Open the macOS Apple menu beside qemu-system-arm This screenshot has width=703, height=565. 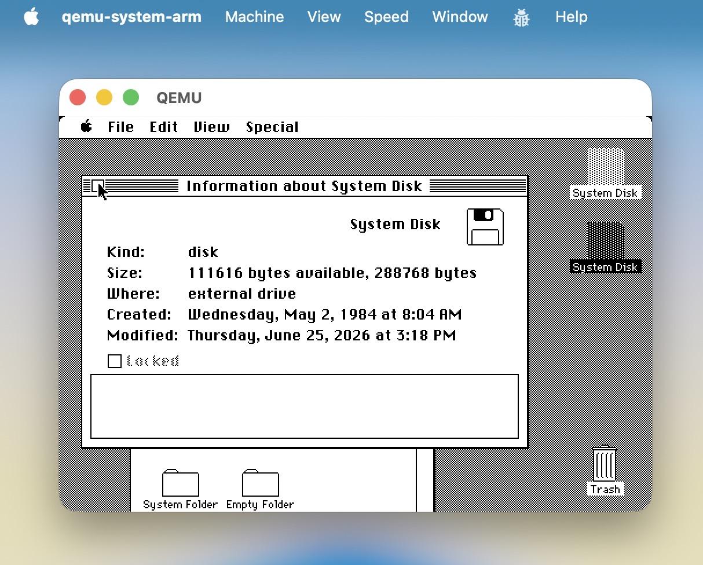coord(31,17)
